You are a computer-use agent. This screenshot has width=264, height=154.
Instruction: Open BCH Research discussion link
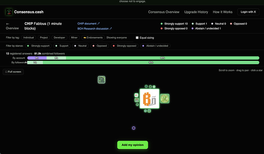[95, 29]
